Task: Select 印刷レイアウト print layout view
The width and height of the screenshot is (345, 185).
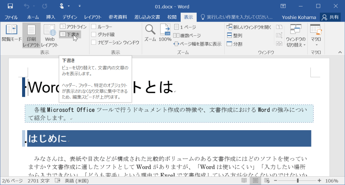Action: click(31, 36)
